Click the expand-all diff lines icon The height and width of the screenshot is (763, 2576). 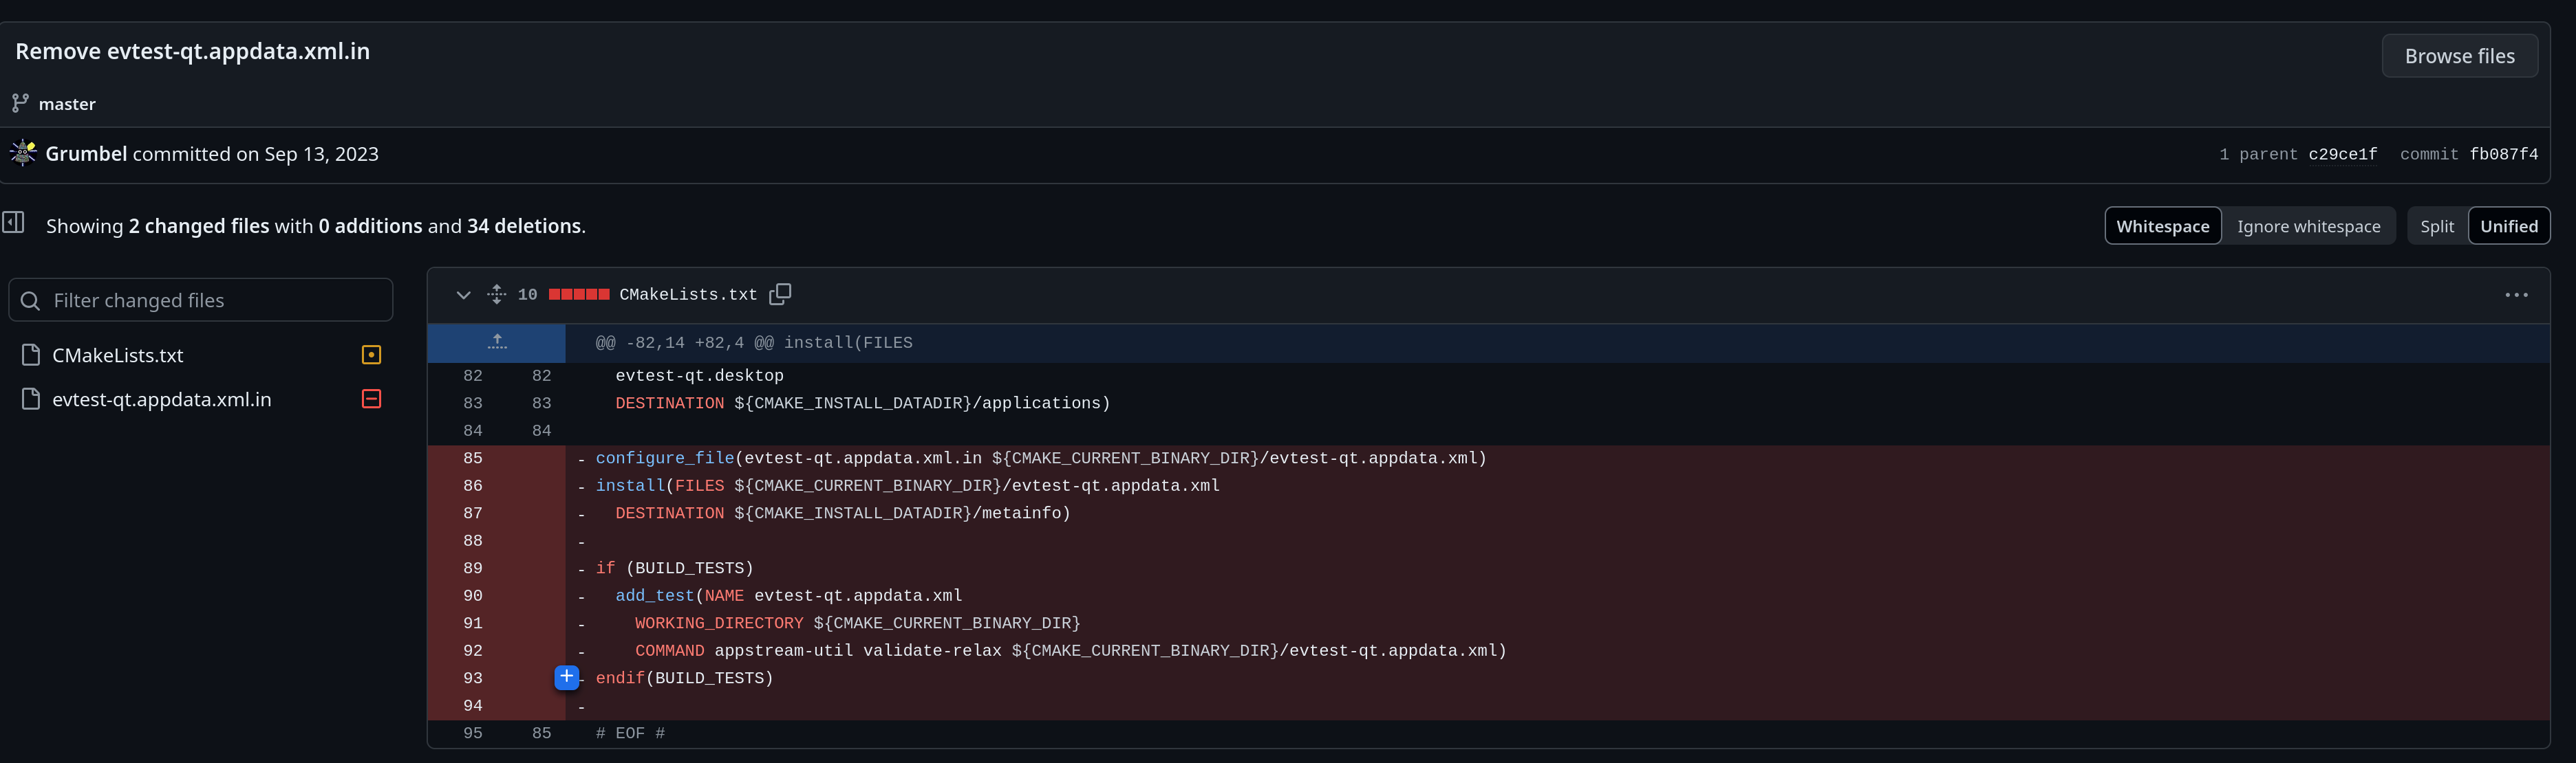[496, 294]
